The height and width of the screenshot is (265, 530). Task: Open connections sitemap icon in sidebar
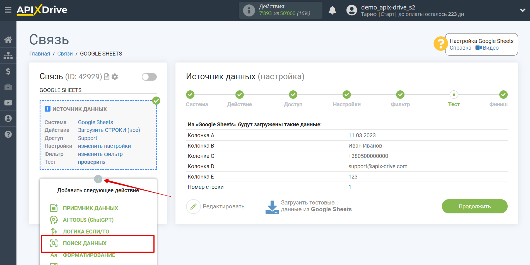click(x=8, y=56)
